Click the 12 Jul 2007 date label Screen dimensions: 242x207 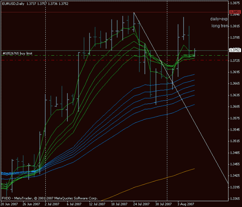point(97,204)
